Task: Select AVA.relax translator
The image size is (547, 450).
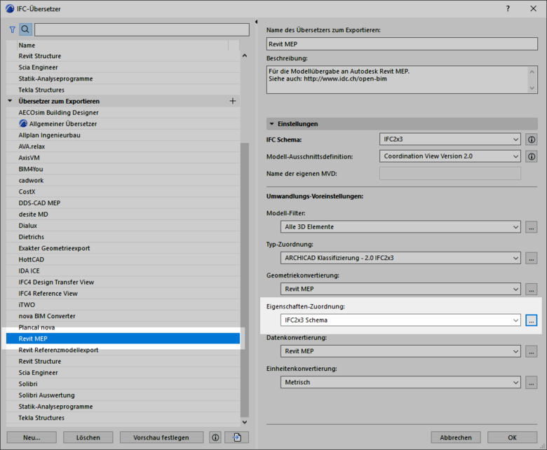Action: coord(123,146)
